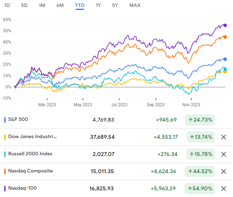Remove Dow Jones Industrial from comparison

pyautogui.click(x=224, y=137)
